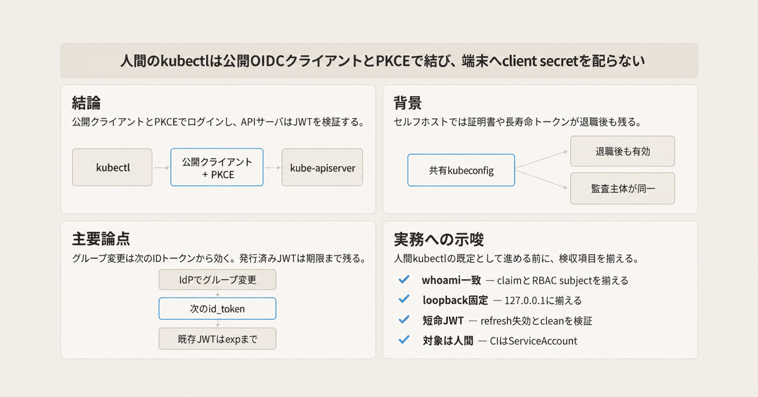The image size is (758, 397).
Task: Select the 公開クライアント + PKCE box
Action: 217,168
